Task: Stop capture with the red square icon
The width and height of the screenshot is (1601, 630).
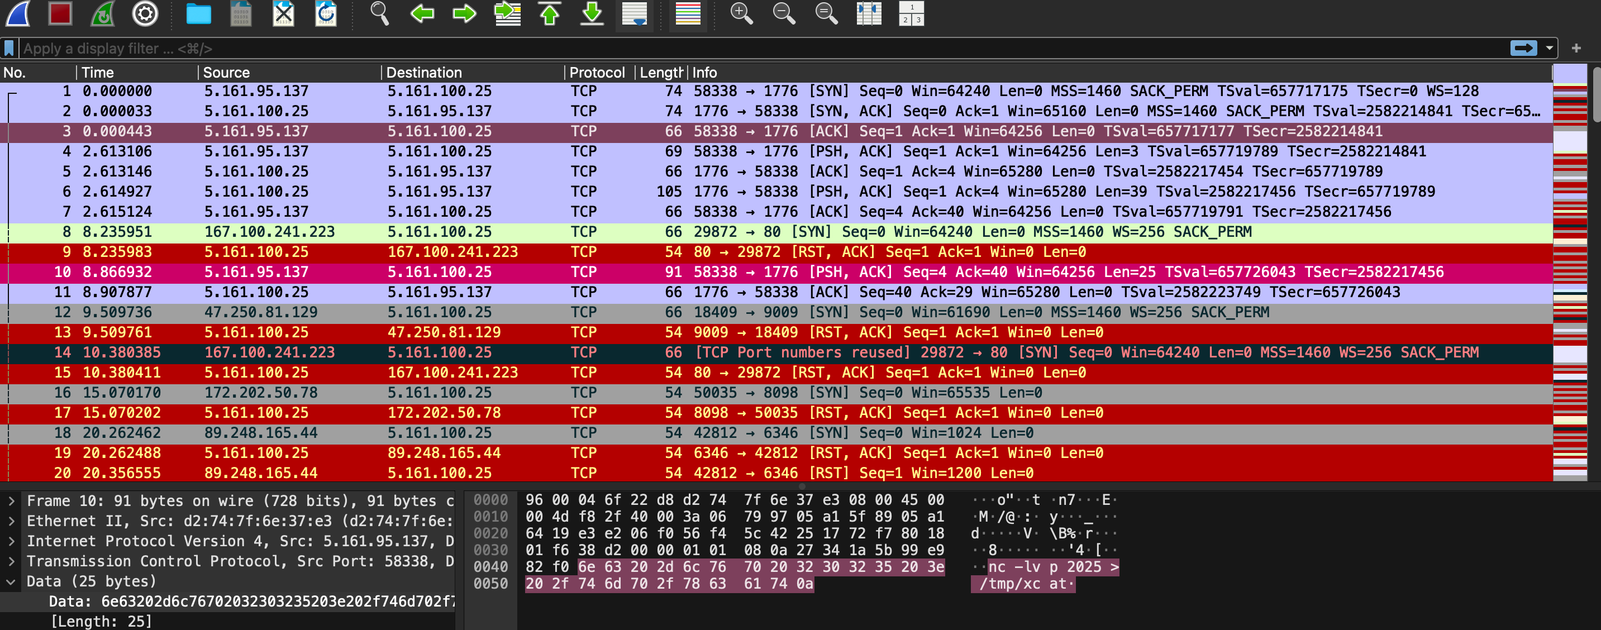Action: pyautogui.click(x=60, y=13)
